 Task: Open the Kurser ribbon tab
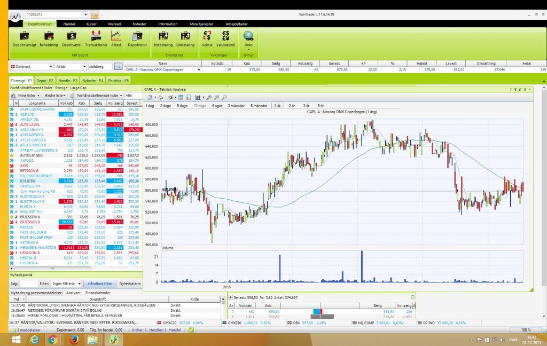click(91, 24)
